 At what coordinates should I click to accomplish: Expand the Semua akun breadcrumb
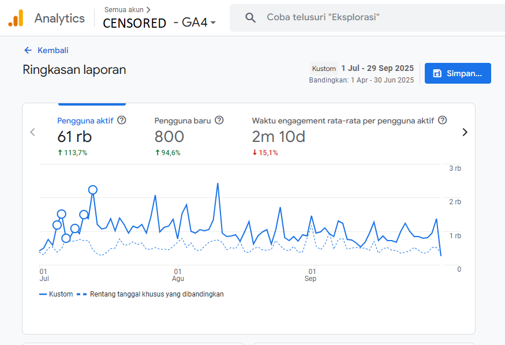pyautogui.click(x=128, y=9)
